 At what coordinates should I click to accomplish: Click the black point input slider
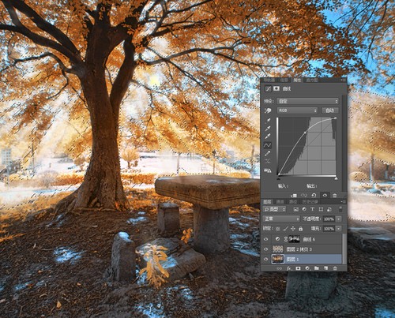pos(279,178)
